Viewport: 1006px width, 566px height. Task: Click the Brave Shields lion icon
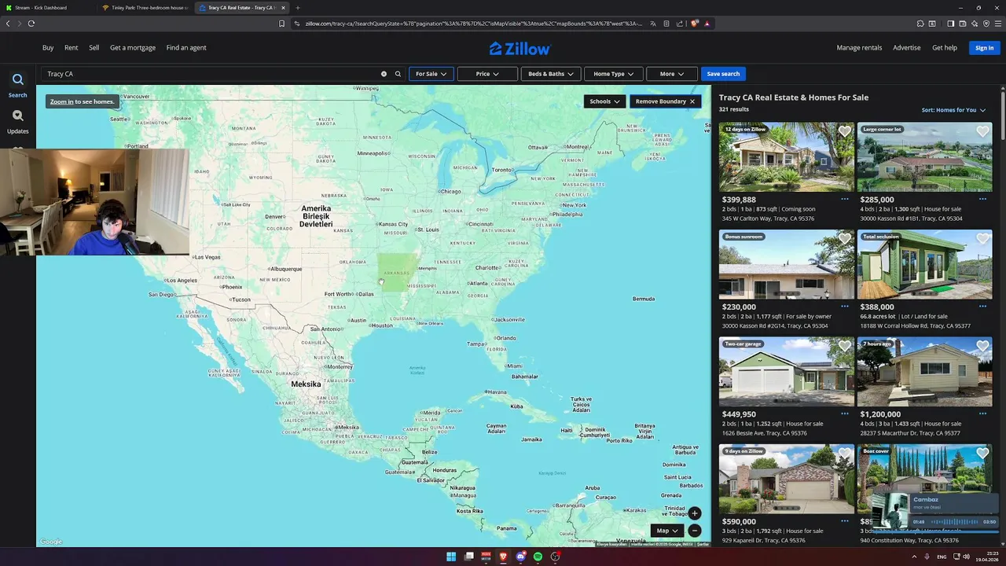[694, 24]
